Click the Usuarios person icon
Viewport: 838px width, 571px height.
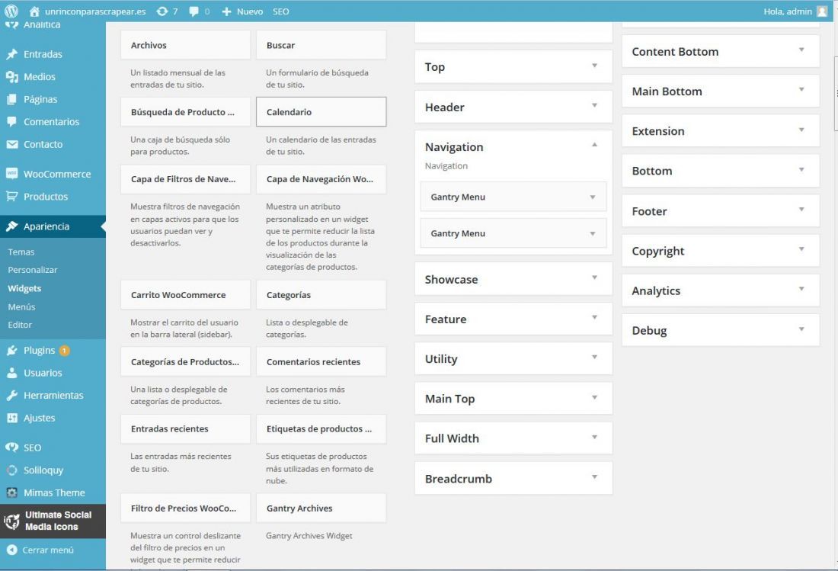[x=11, y=373]
